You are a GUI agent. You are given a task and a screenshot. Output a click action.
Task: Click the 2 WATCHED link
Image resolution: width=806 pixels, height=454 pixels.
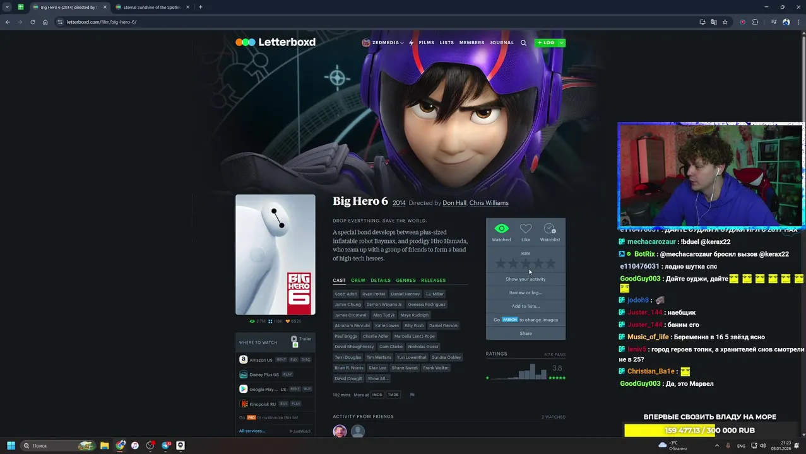[554, 417]
